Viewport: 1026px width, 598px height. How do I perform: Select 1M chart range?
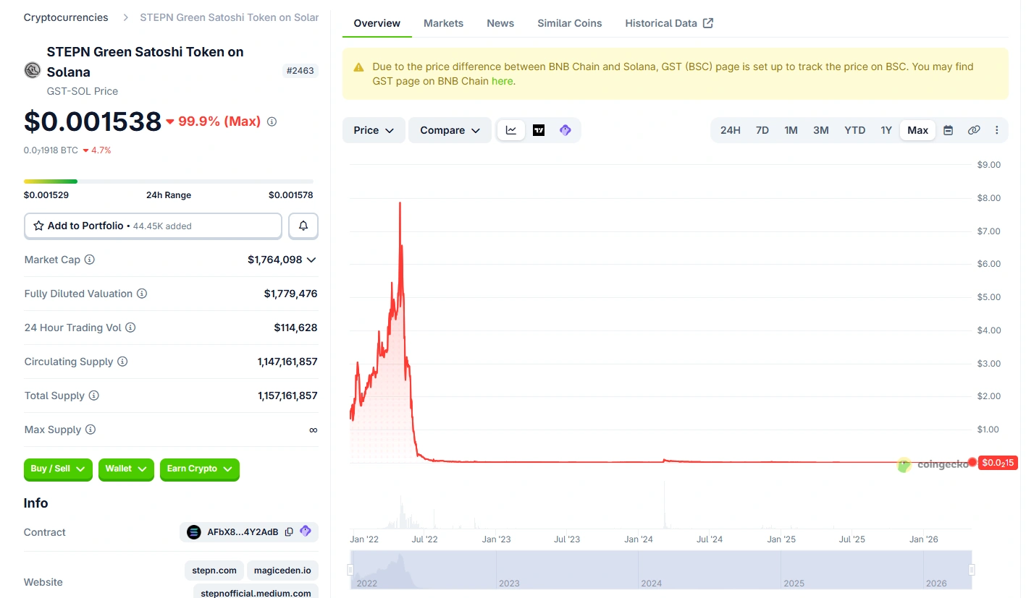[x=791, y=130]
